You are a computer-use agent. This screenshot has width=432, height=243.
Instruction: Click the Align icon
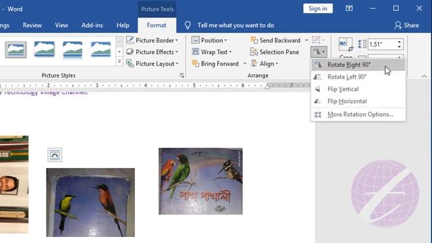[254, 63]
